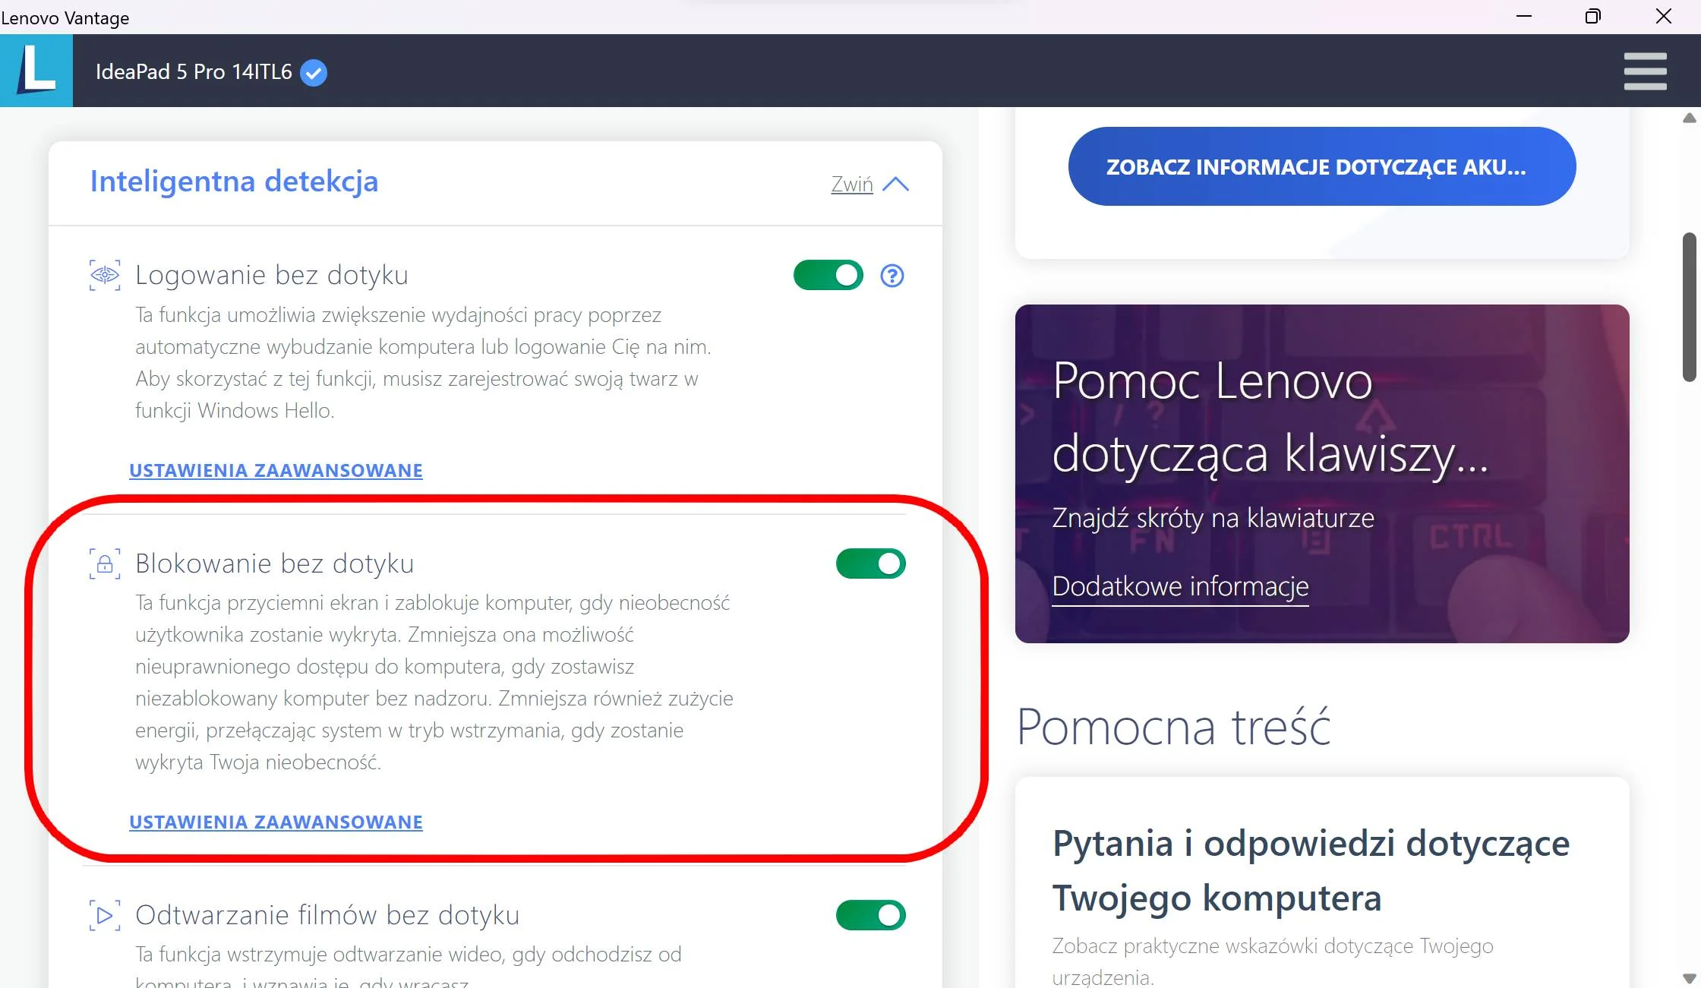Viewport: 1701px width, 988px height.
Task: Restore down the Lenovo Vantage window
Action: (1593, 16)
